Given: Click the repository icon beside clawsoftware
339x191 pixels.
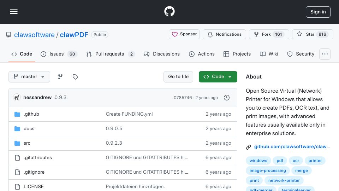Looking at the screenshot, I should (x=8, y=35).
